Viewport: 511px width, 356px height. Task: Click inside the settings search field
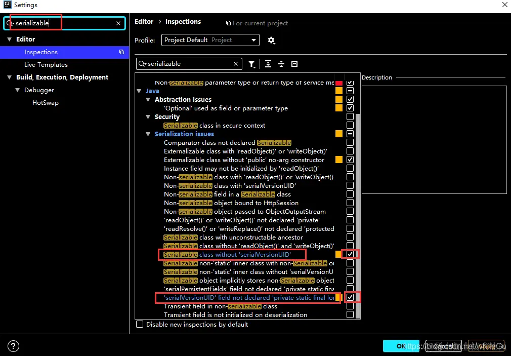coord(65,23)
